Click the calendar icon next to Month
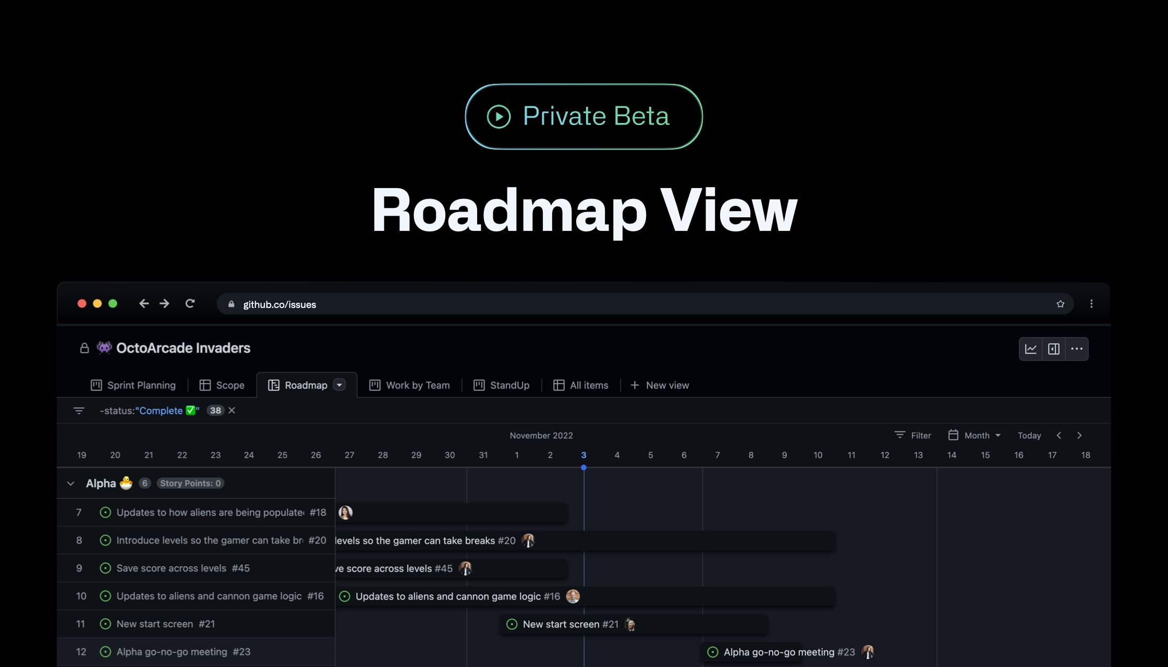Image resolution: width=1168 pixels, height=667 pixels. point(953,435)
